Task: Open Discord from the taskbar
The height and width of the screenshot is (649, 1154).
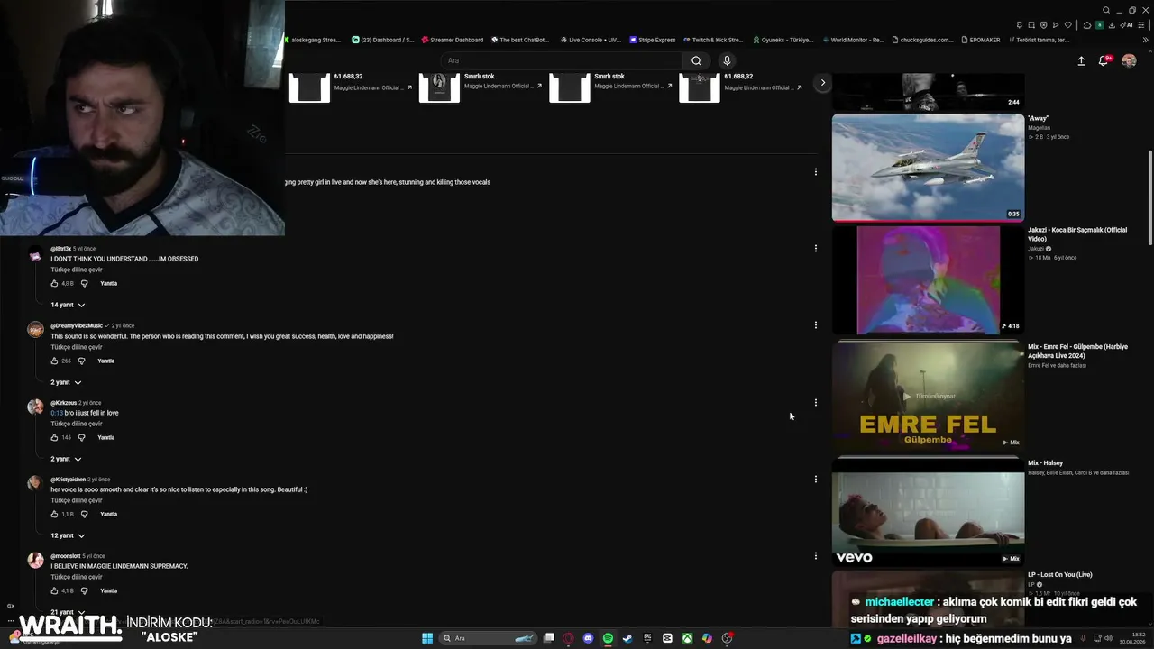Action: (x=588, y=638)
